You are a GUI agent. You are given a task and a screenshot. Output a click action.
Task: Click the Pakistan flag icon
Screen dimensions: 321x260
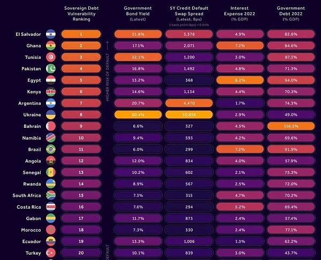(51, 68)
